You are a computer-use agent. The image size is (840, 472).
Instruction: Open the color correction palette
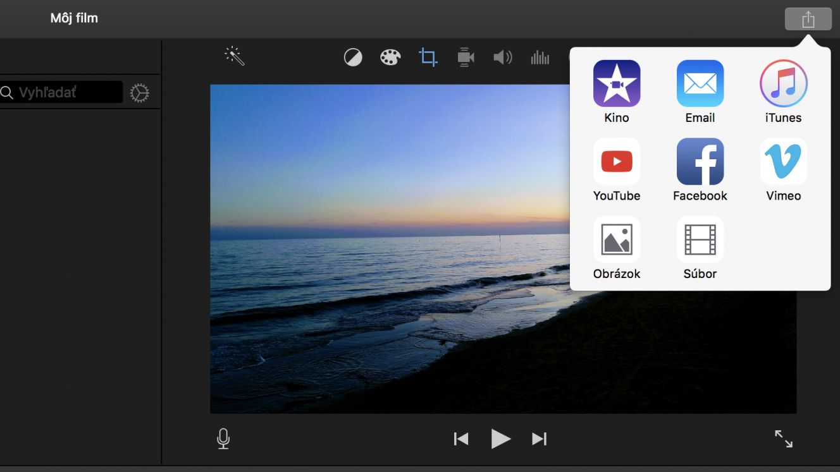click(390, 58)
